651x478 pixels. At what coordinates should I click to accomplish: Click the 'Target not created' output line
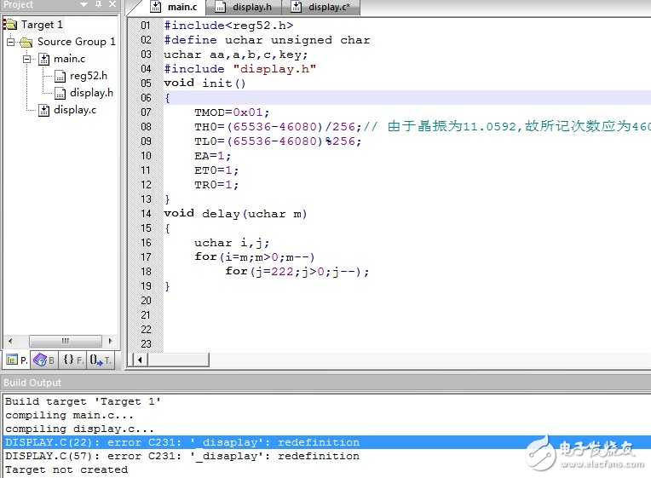coord(66,469)
